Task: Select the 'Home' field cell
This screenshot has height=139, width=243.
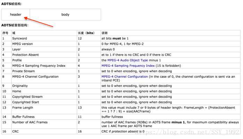Action: (x=44, y=91)
